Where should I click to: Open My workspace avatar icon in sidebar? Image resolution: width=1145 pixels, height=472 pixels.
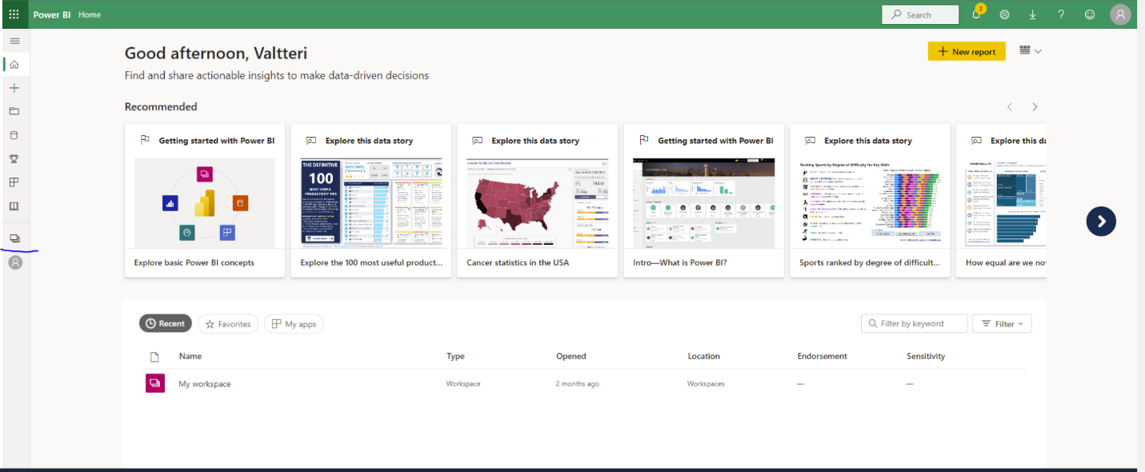(14, 262)
